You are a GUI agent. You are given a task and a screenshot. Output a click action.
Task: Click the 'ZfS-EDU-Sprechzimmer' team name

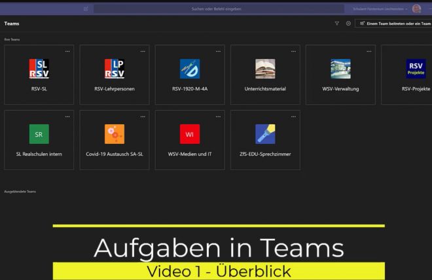(x=265, y=154)
